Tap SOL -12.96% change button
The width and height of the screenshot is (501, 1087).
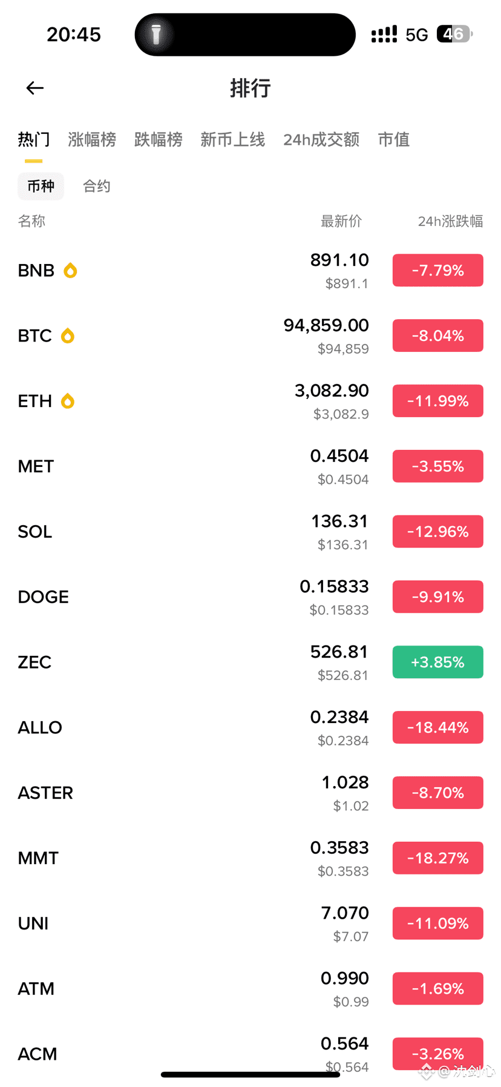tap(437, 532)
